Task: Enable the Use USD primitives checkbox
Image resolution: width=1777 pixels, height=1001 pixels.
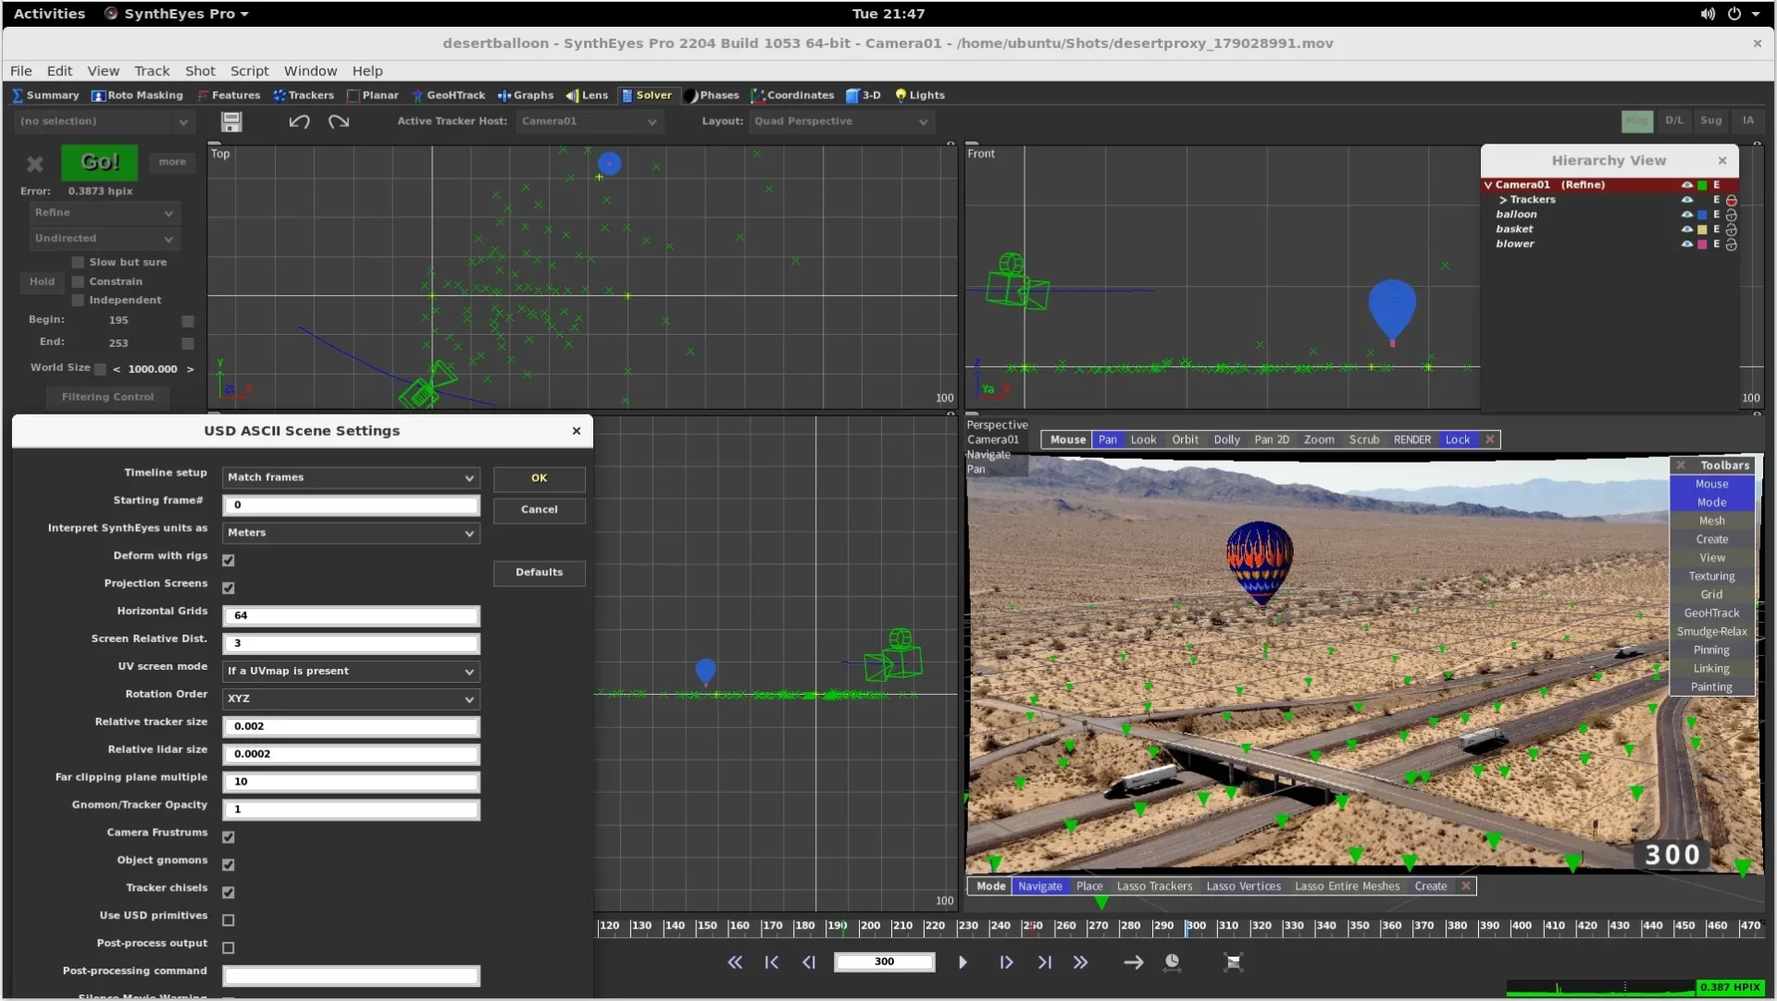Action: click(x=229, y=920)
